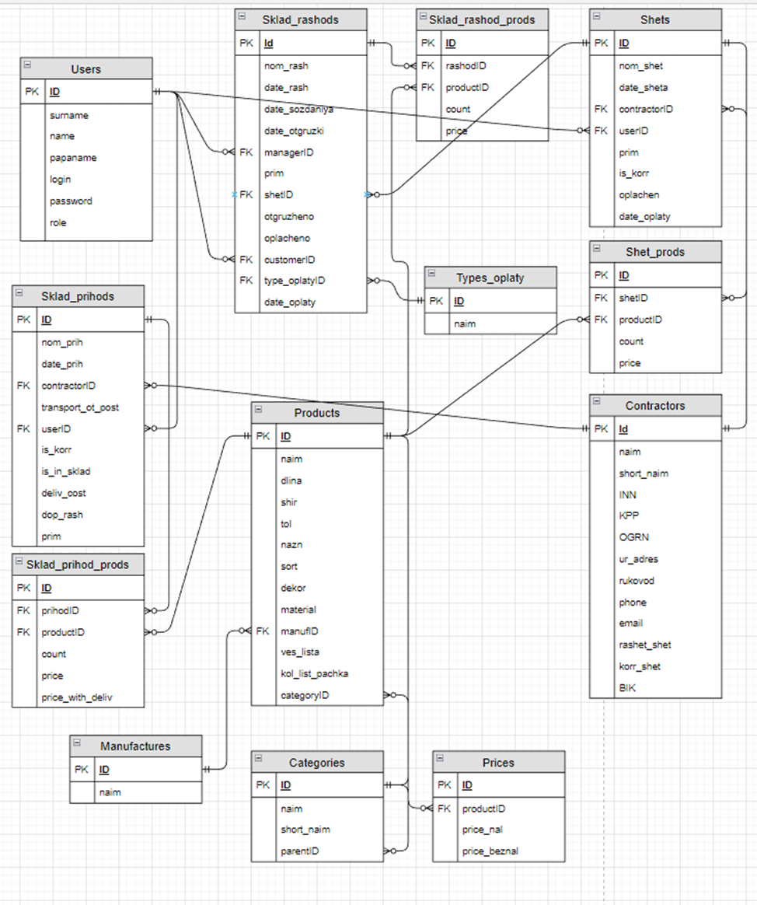757x905 pixels.
Task: Collapse the Sklad_rashods table
Action: (242, 16)
